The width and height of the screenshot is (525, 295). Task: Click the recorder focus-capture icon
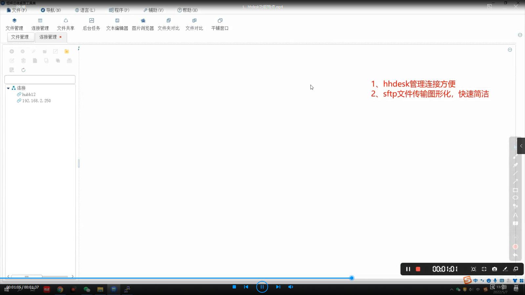473,269
